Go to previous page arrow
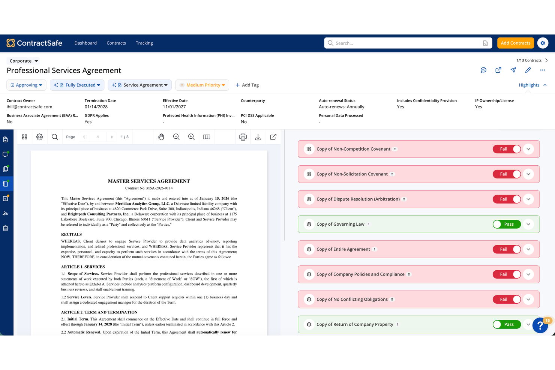 click(84, 137)
